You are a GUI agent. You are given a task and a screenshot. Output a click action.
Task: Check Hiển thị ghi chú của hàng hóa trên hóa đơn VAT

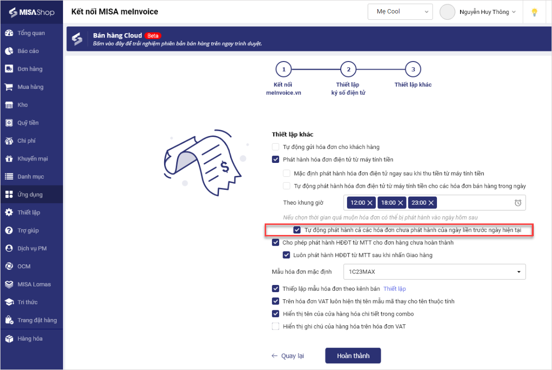coord(275,326)
